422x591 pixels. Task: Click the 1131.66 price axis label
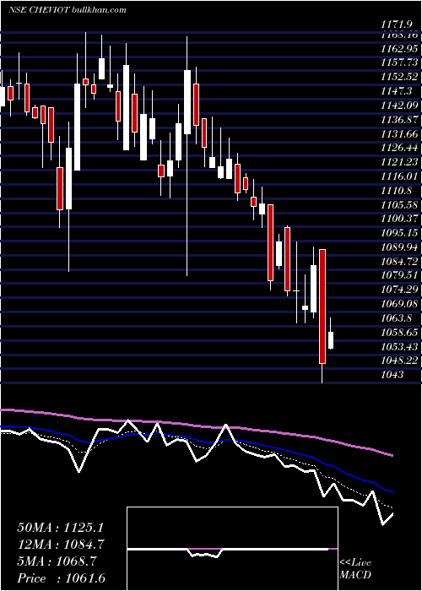point(399,133)
